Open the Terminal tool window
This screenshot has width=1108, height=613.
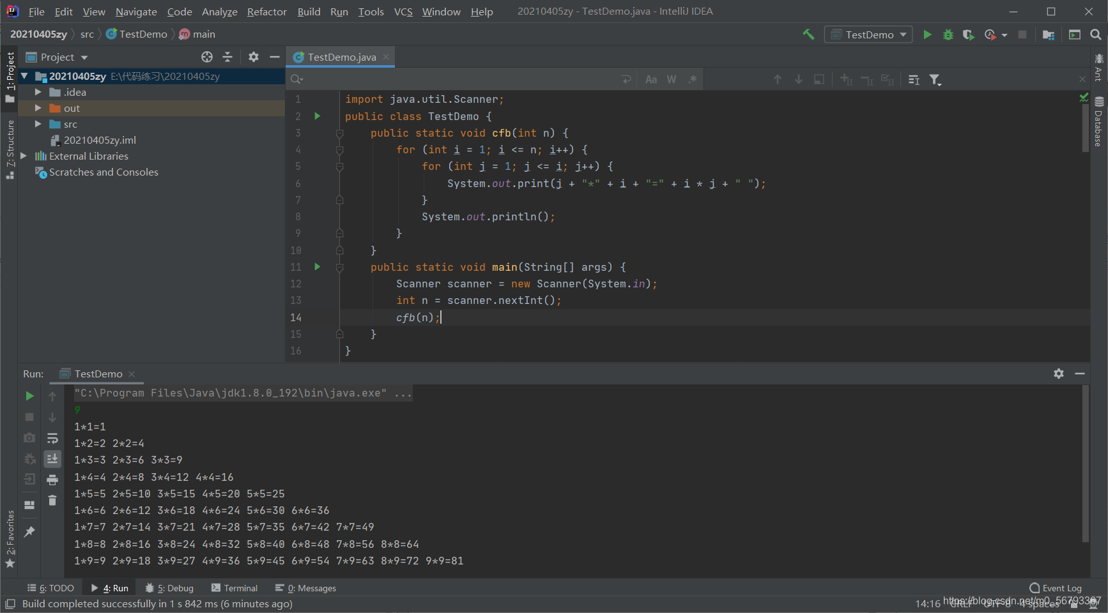(x=235, y=588)
